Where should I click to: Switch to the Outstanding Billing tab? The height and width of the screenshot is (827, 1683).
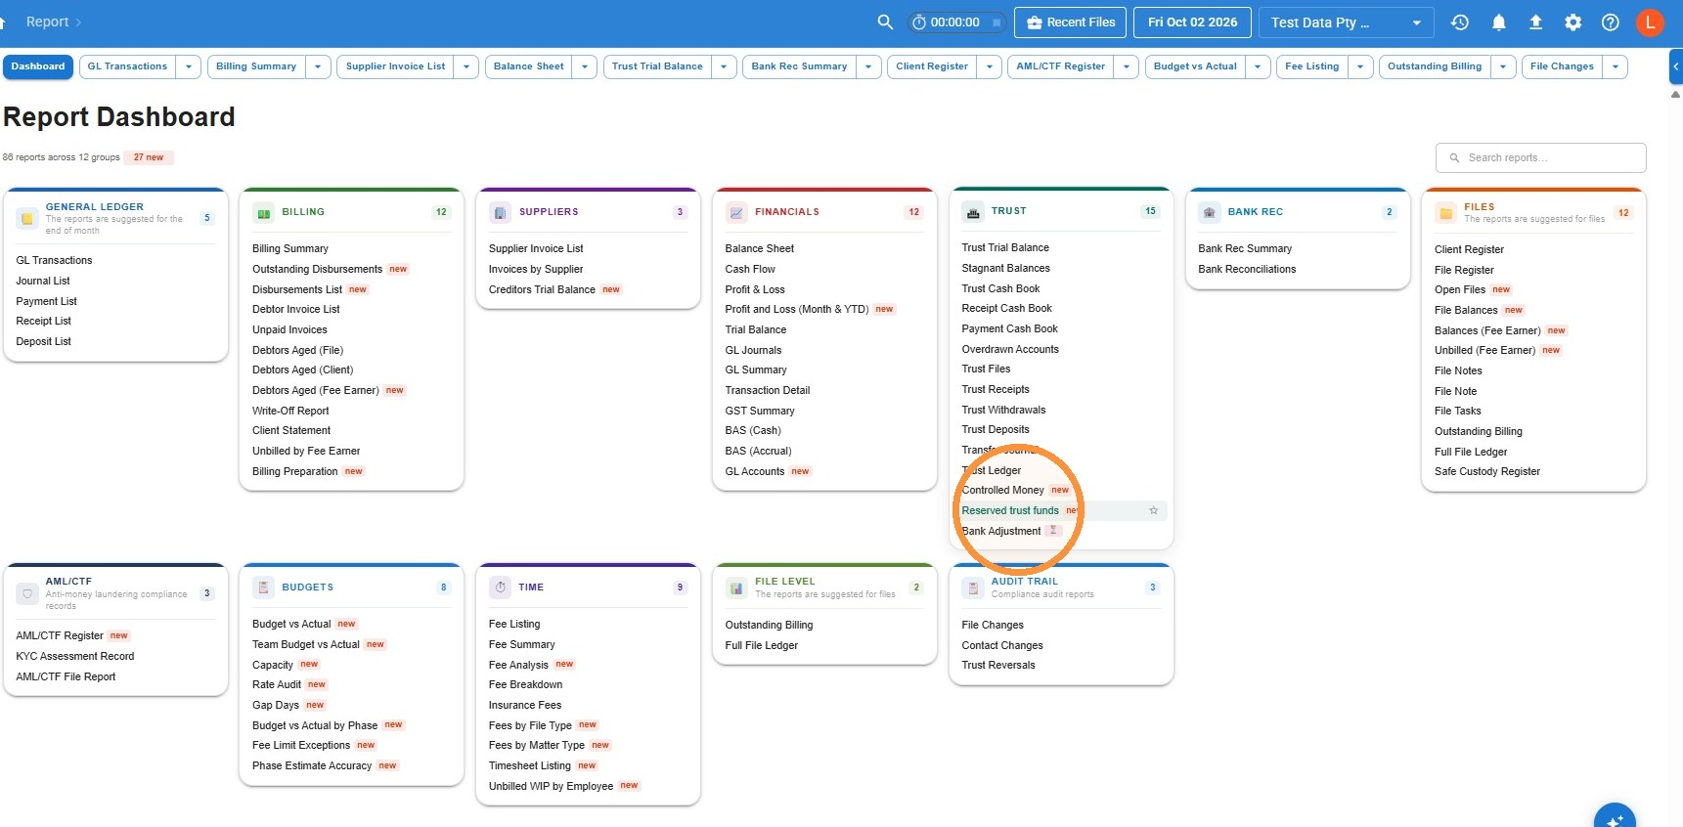tap(1435, 66)
